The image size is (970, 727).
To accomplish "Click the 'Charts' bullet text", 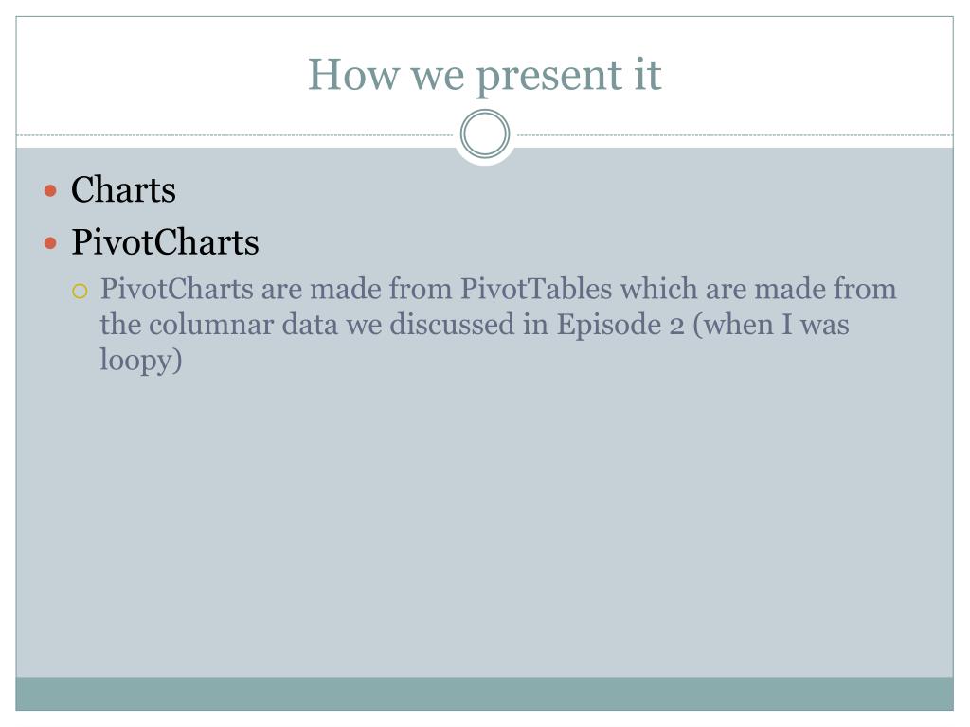I will pos(123,189).
